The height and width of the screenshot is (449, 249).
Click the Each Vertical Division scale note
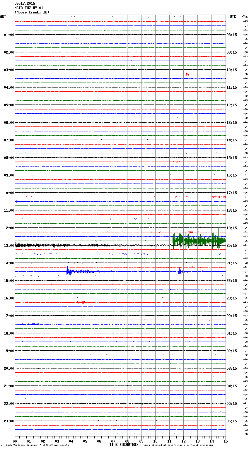pyautogui.click(x=37, y=445)
